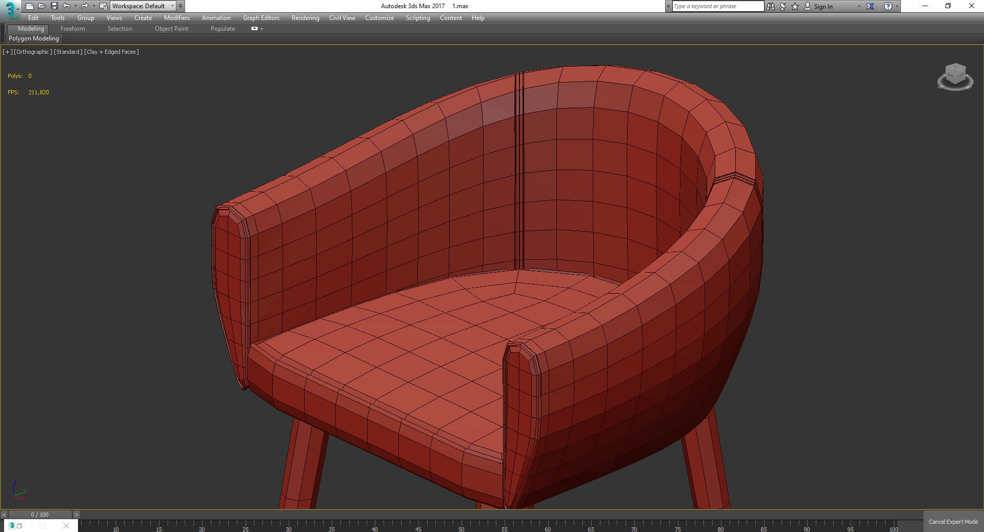Image resolution: width=984 pixels, height=532 pixels.
Task: Open the Scripting menu
Action: [418, 18]
